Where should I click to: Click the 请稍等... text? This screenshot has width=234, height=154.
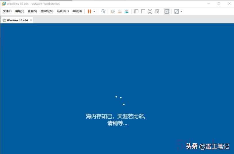tap(117, 123)
